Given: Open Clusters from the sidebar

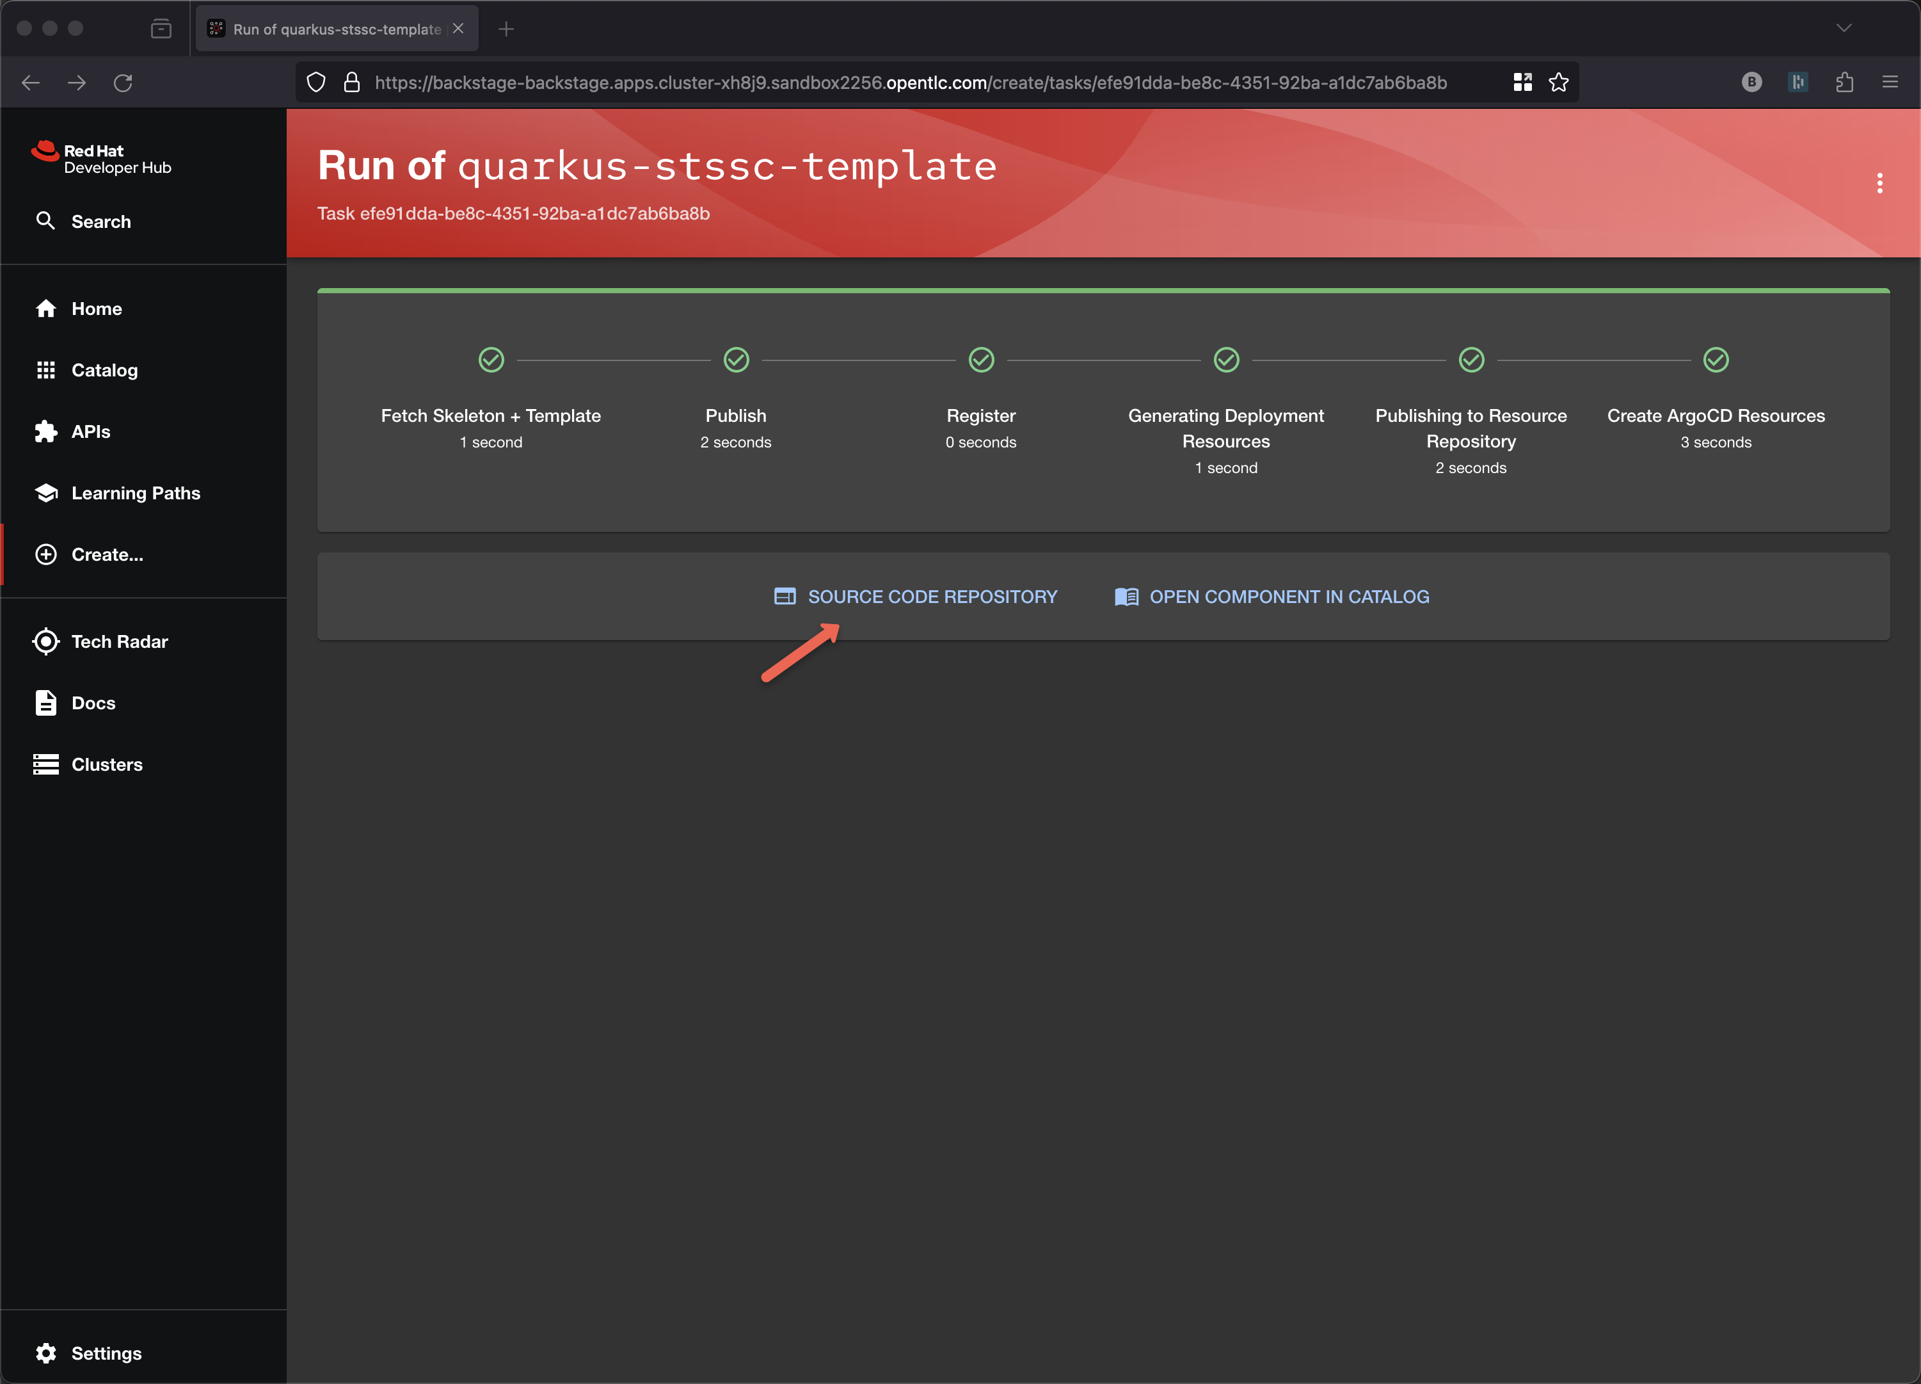Looking at the screenshot, I should [106, 764].
